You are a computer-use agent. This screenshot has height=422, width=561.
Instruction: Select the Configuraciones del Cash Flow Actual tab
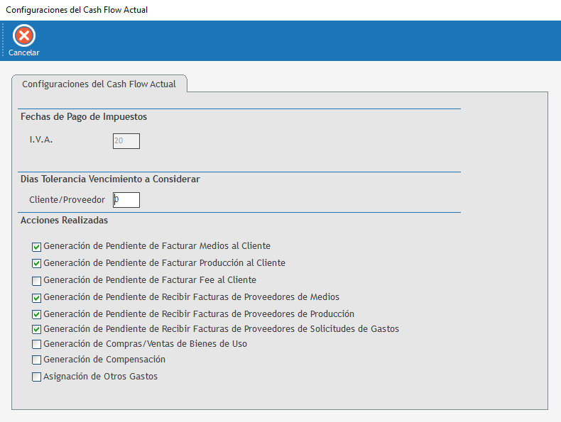(x=99, y=84)
